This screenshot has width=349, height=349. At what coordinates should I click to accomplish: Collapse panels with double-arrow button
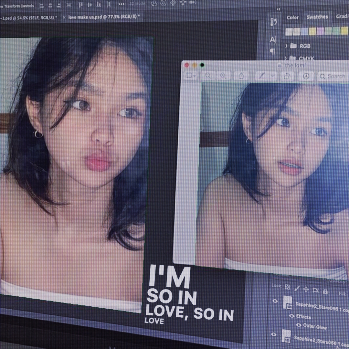pos(279,9)
